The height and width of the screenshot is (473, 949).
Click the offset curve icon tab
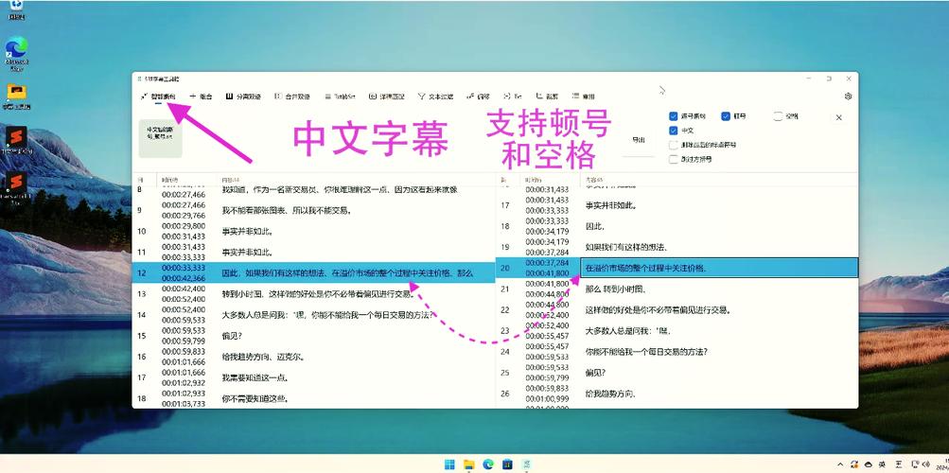(x=478, y=96)
